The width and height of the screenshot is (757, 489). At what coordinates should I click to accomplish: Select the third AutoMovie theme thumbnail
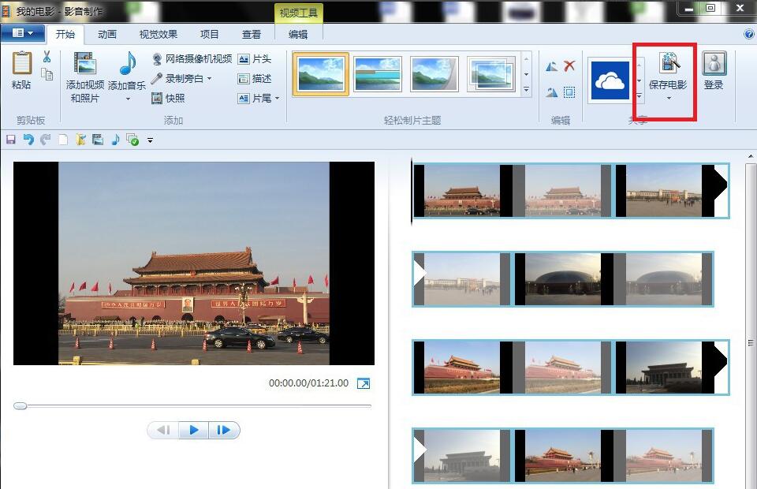coord(434,74)
